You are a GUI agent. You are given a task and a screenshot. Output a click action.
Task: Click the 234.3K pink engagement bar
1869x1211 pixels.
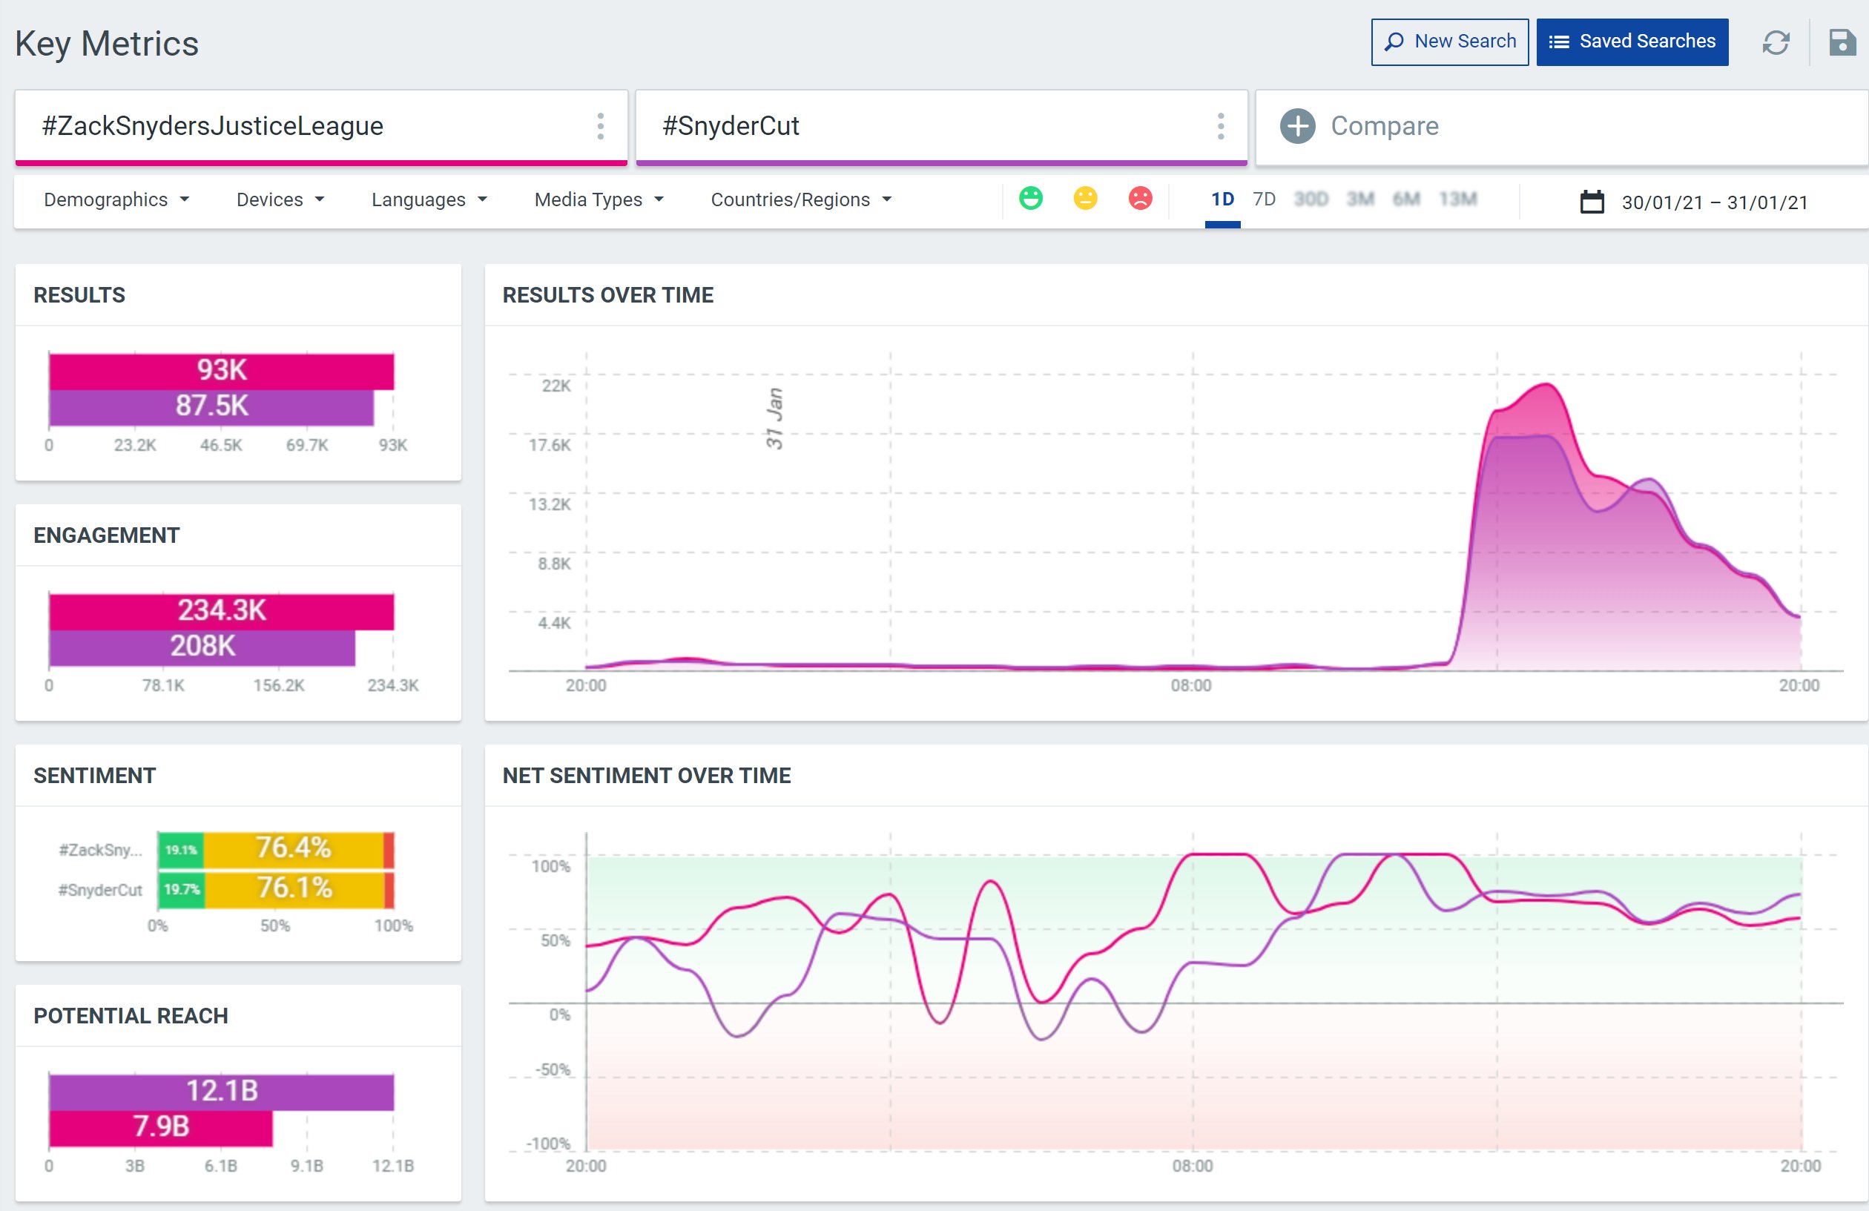click(x=222, y=611)
